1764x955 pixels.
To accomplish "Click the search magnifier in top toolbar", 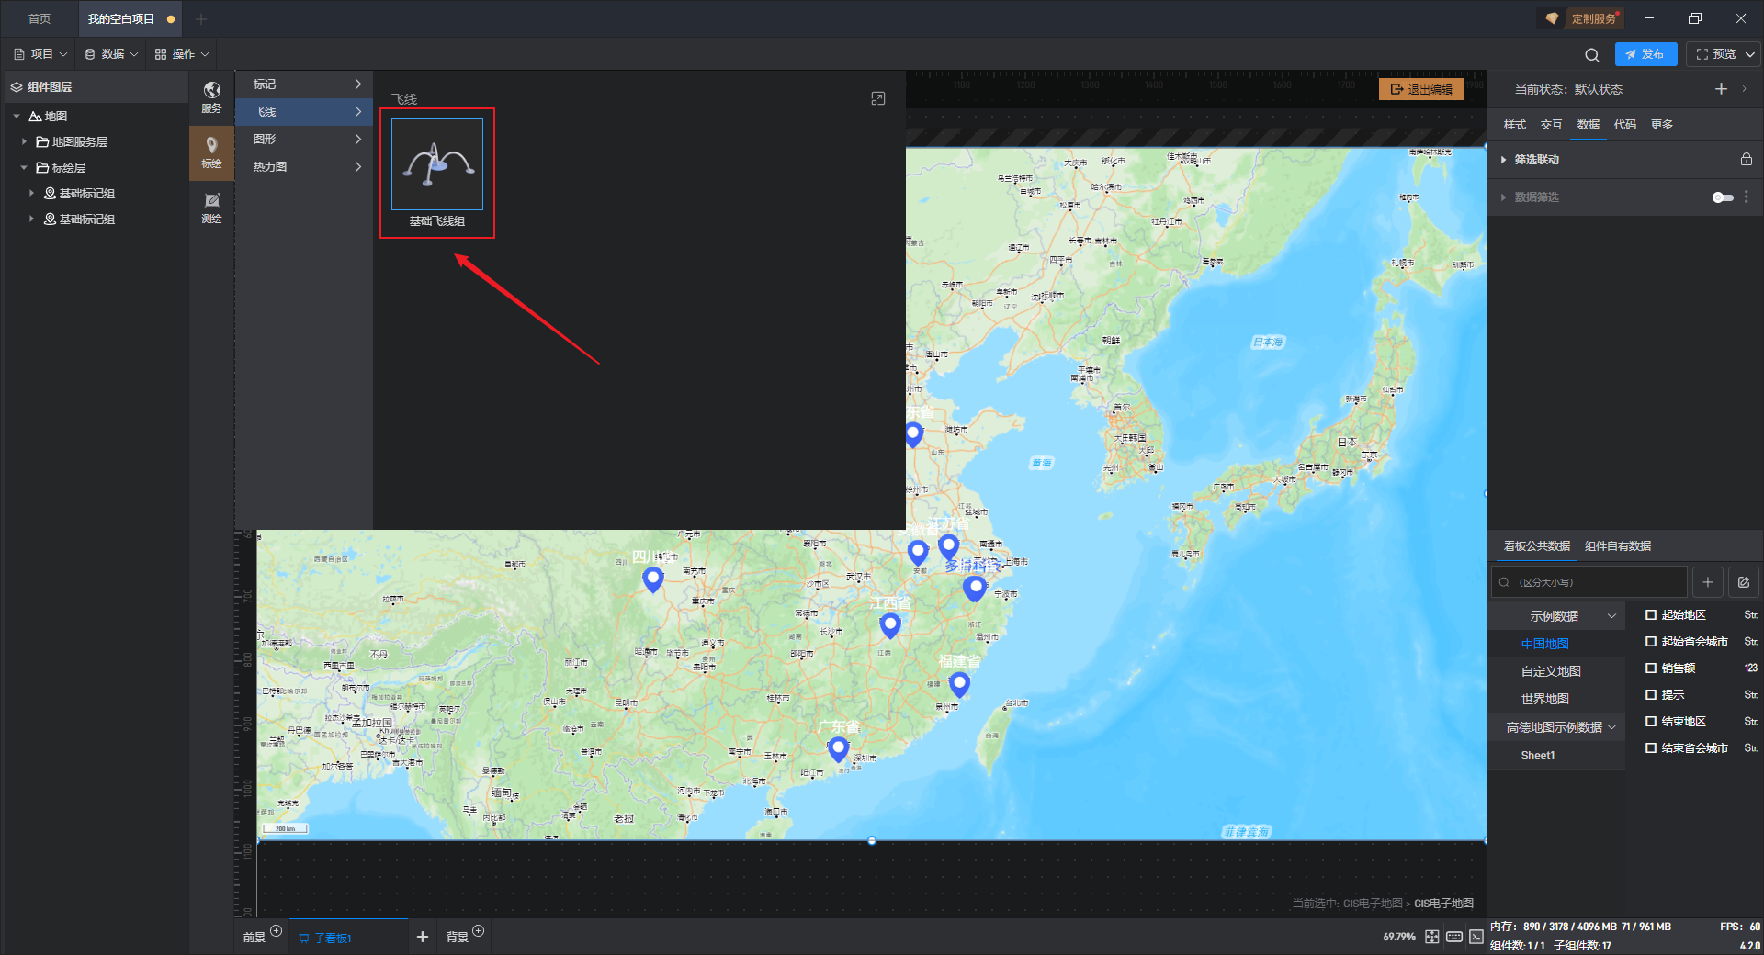I will (1591, 54).
